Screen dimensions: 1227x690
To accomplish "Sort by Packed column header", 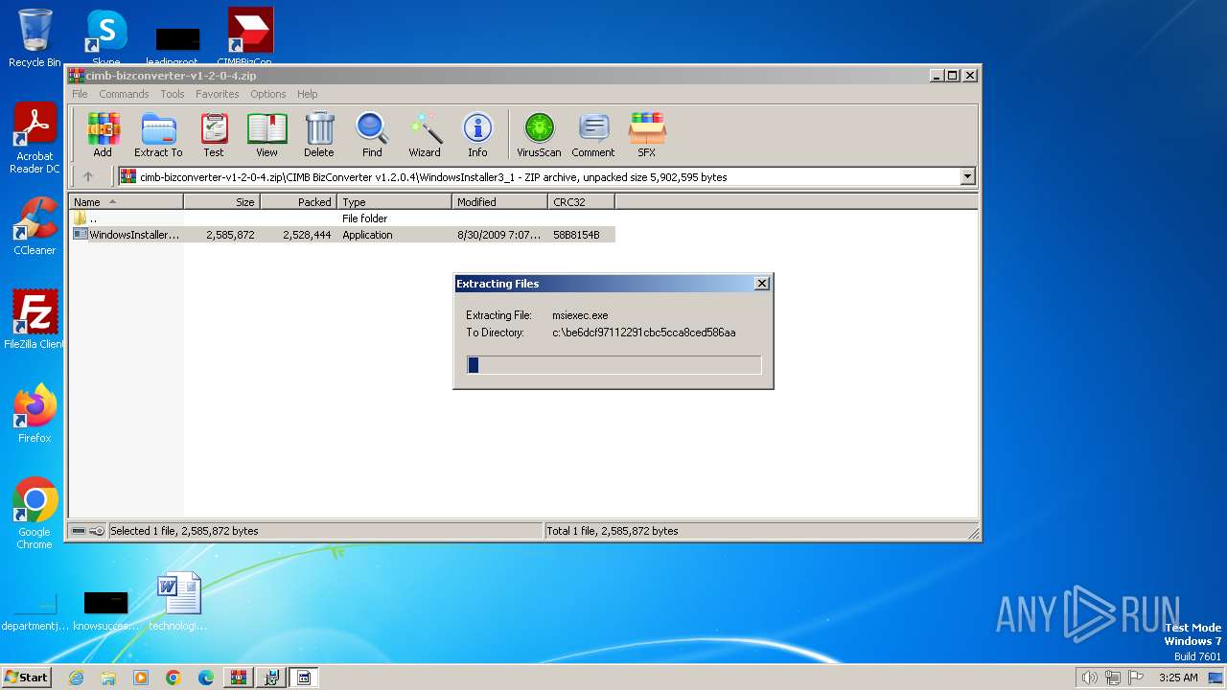I will 298,202.
